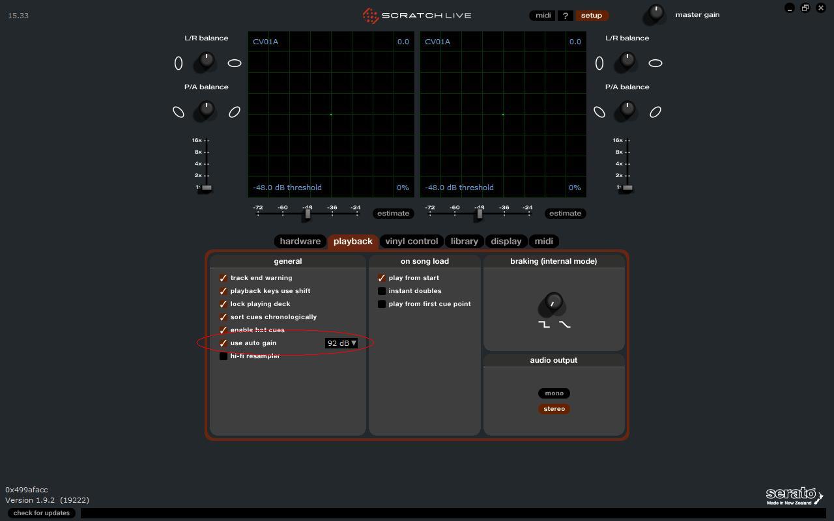Open the midi tab in setup
The image size is (834, 521).
(x=544, y=241)
